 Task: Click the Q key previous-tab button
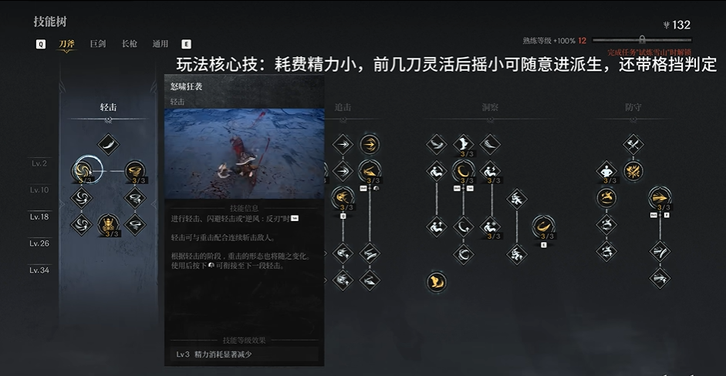tap(41, 44)
